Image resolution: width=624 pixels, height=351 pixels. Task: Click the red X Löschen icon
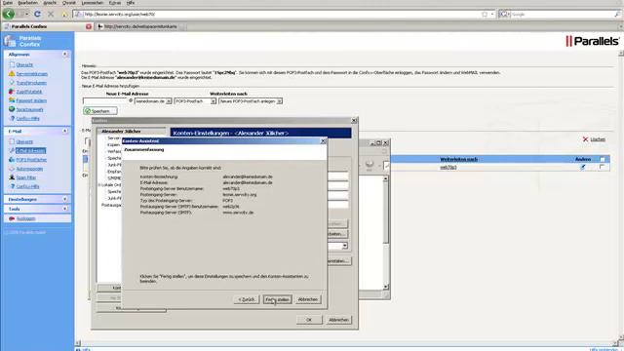[x=585, y=139]
